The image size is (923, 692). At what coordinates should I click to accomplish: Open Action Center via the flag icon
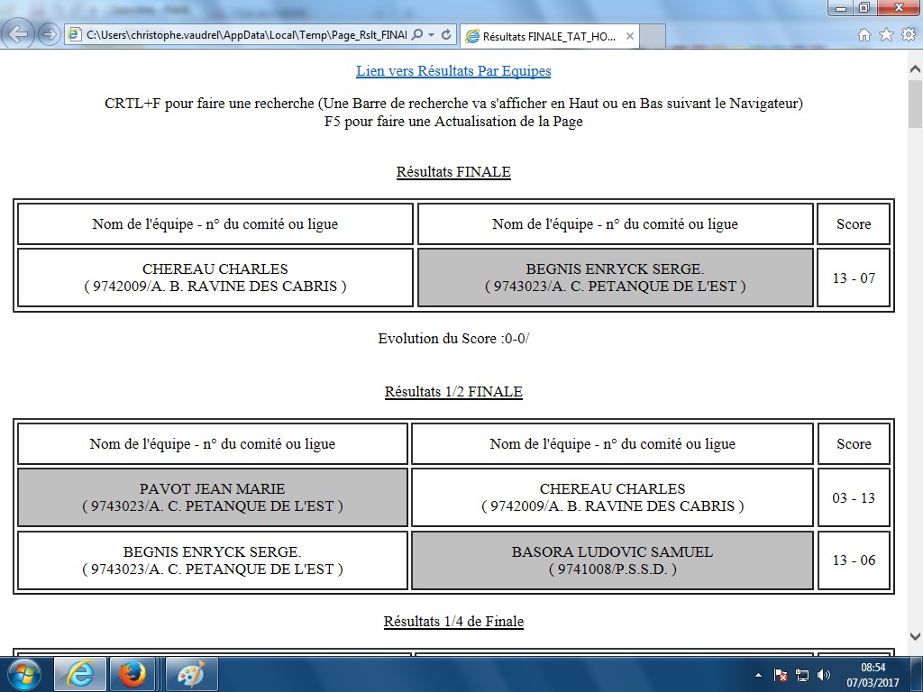tap(781, 675)
